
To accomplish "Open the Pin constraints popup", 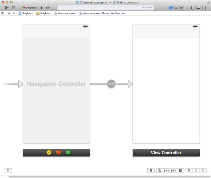I will [166, 171].
